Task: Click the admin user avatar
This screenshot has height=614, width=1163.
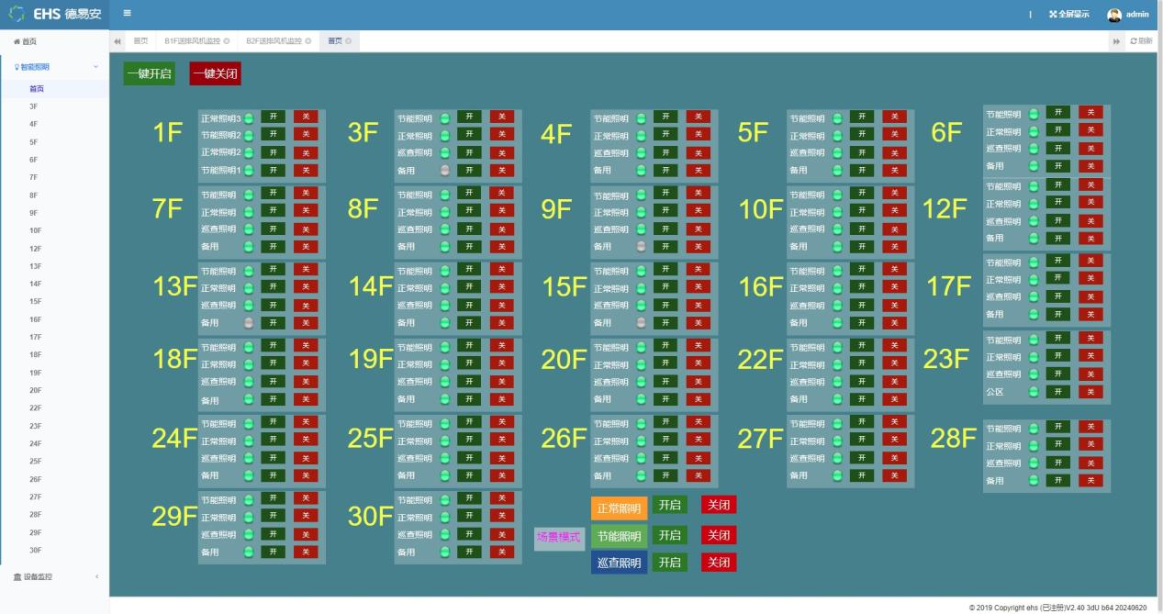Action: pos(1114,15)
